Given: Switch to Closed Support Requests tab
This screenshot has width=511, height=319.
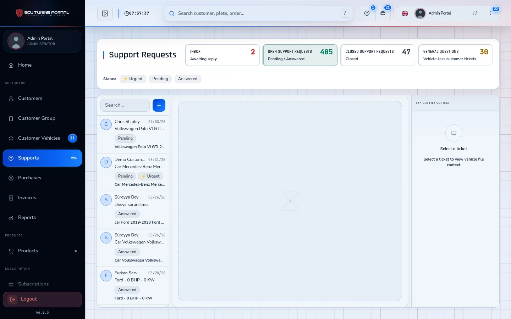Looking at the screenshot, I should [x=378, y=55].
